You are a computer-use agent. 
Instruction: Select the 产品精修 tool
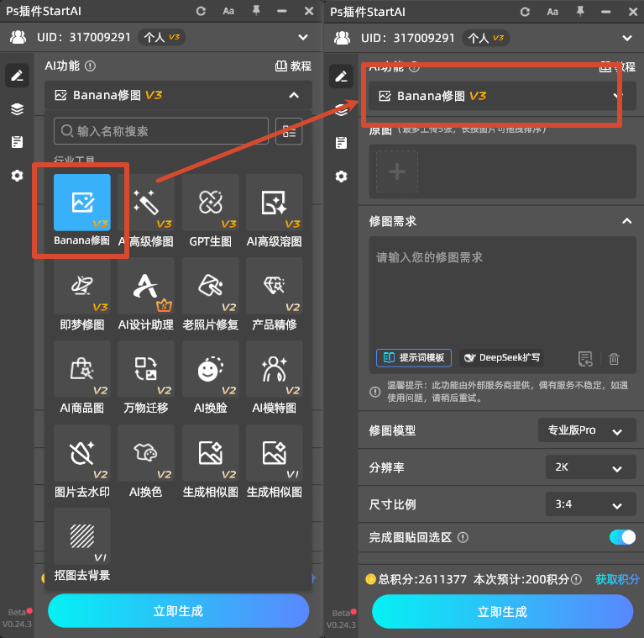click(275, 286)
